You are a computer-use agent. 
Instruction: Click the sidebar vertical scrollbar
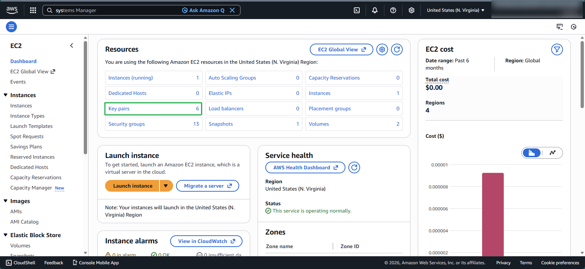coord(86,97)
